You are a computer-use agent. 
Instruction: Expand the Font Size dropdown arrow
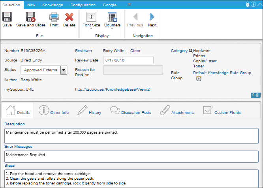point(91,29)
